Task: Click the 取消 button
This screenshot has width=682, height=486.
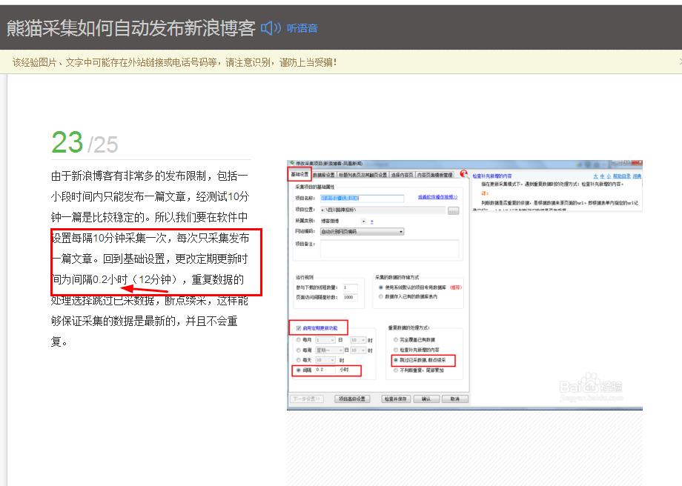Action: 455,399
